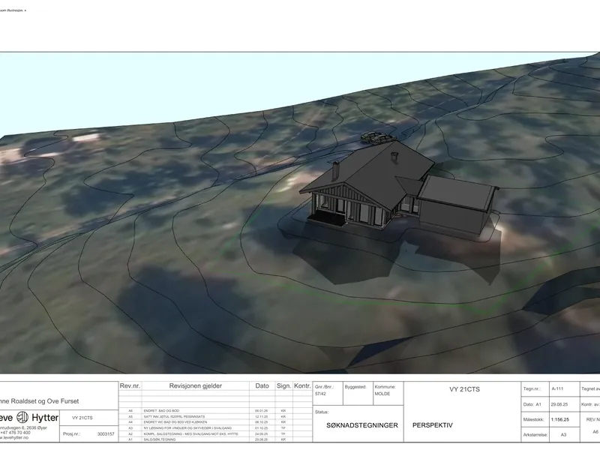This screenshot has height=450, width=600.
Task: Click "VY 21CTS" beside the Leve Hytter logo
Action: point(82,418)
